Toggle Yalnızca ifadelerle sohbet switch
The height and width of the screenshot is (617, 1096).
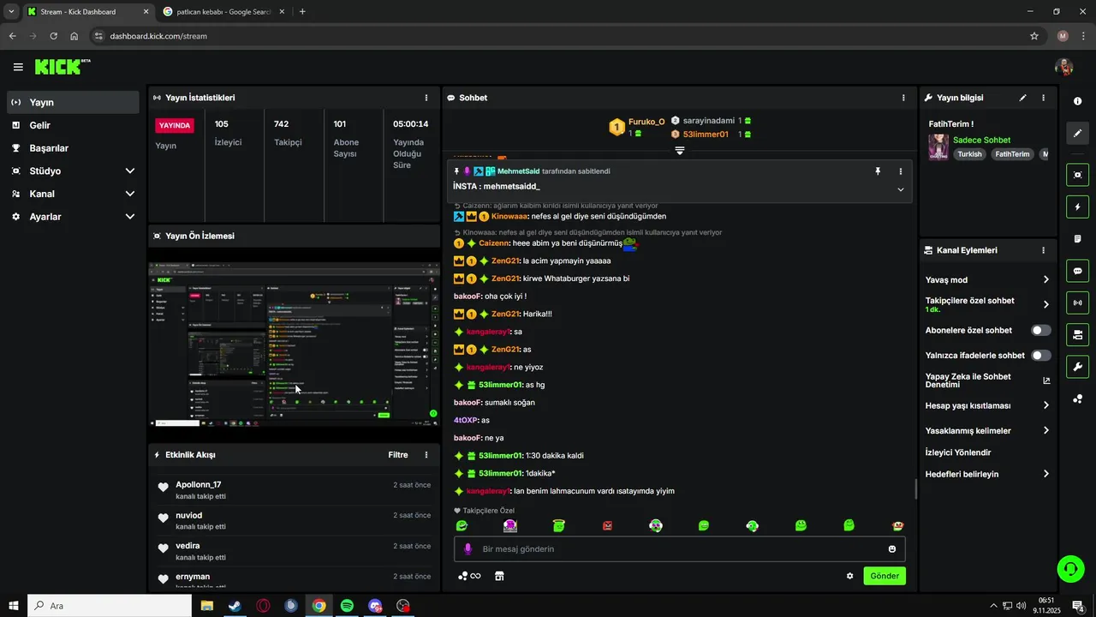(x=1040, y=355)
